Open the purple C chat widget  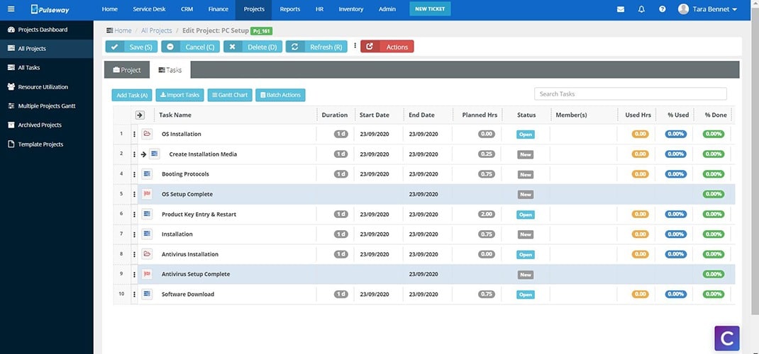(x=727, y=338)
